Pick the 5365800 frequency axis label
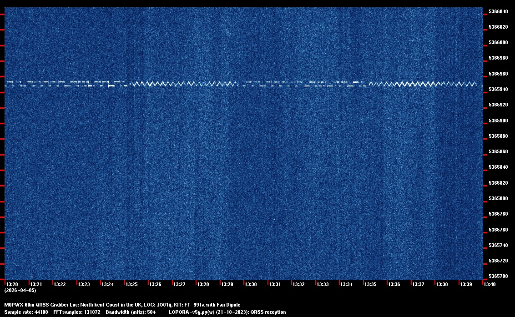Image resolution: width=515 pixels, height=317 pixels. (498, 199)
